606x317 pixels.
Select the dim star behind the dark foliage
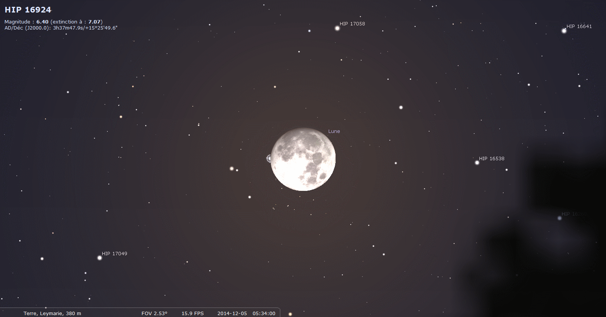click(x=559, y=218)
